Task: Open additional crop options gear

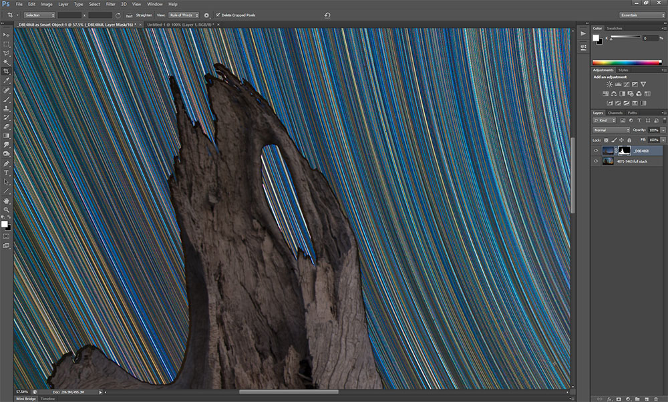Action: coord(206,15)
